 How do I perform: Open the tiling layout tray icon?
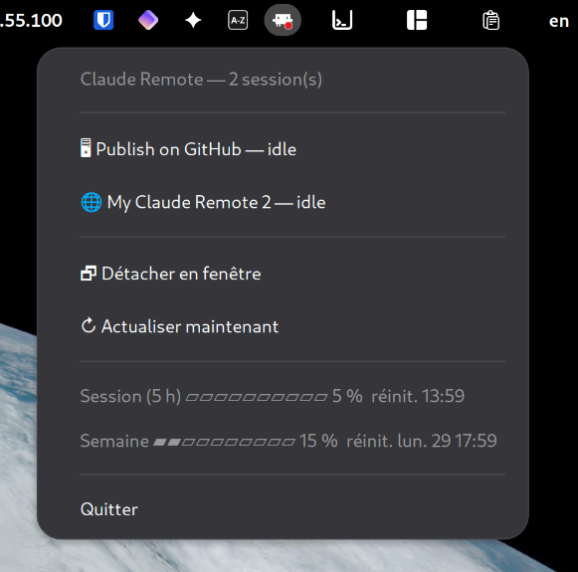pos(417,20)
